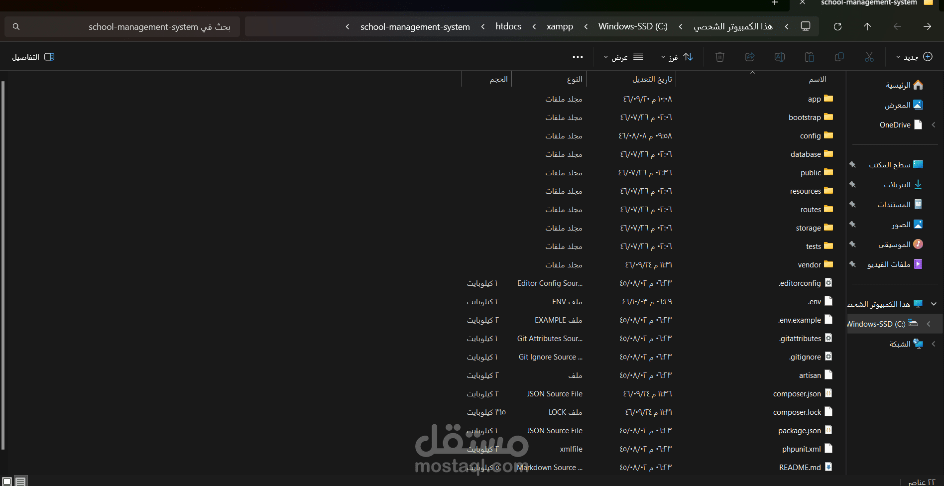Switch to large icons view in status bar
Image resolution: width=944 pixels, height=486 pixels.
(x=7, y=482)
